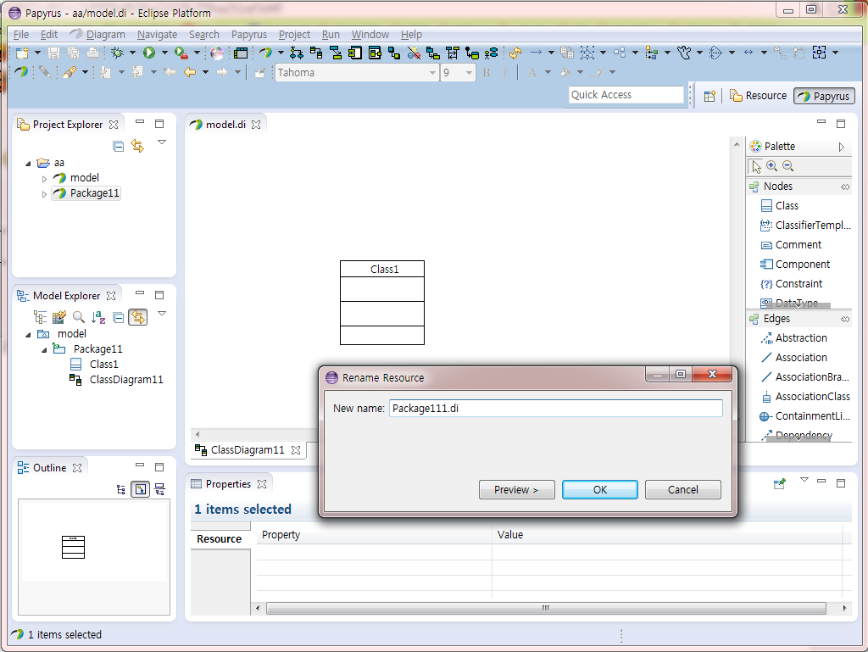Click the Zoom Out tool in Palette
868x652 pixels.
point(788,166)
